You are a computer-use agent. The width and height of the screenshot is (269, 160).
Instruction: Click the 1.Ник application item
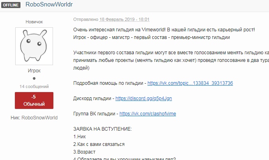coord(79,137)
